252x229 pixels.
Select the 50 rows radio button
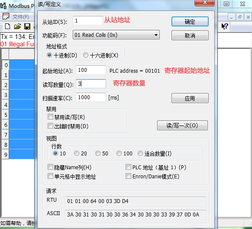[98, 153]
